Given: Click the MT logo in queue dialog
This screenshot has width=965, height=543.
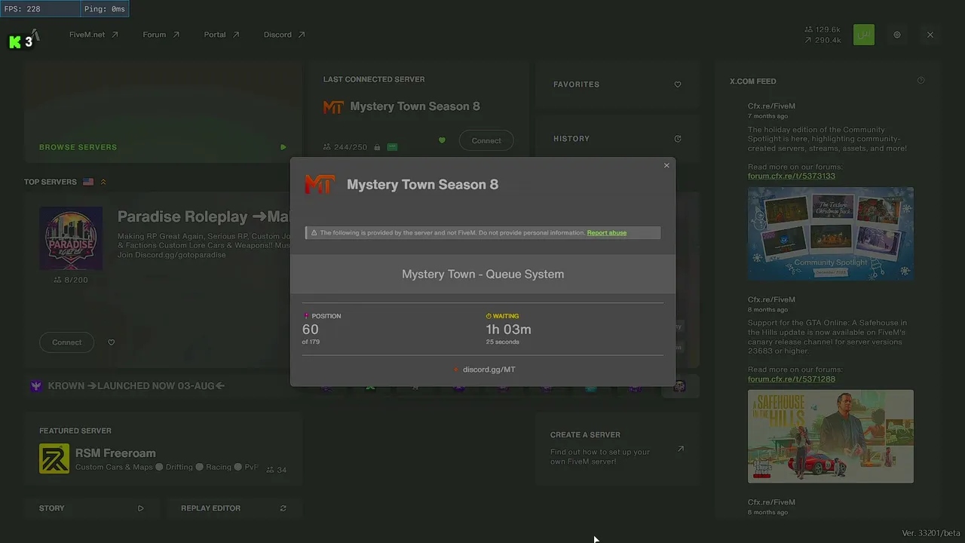Looking at the screenshot, I should pyautogui.click(x=320, y=184).
